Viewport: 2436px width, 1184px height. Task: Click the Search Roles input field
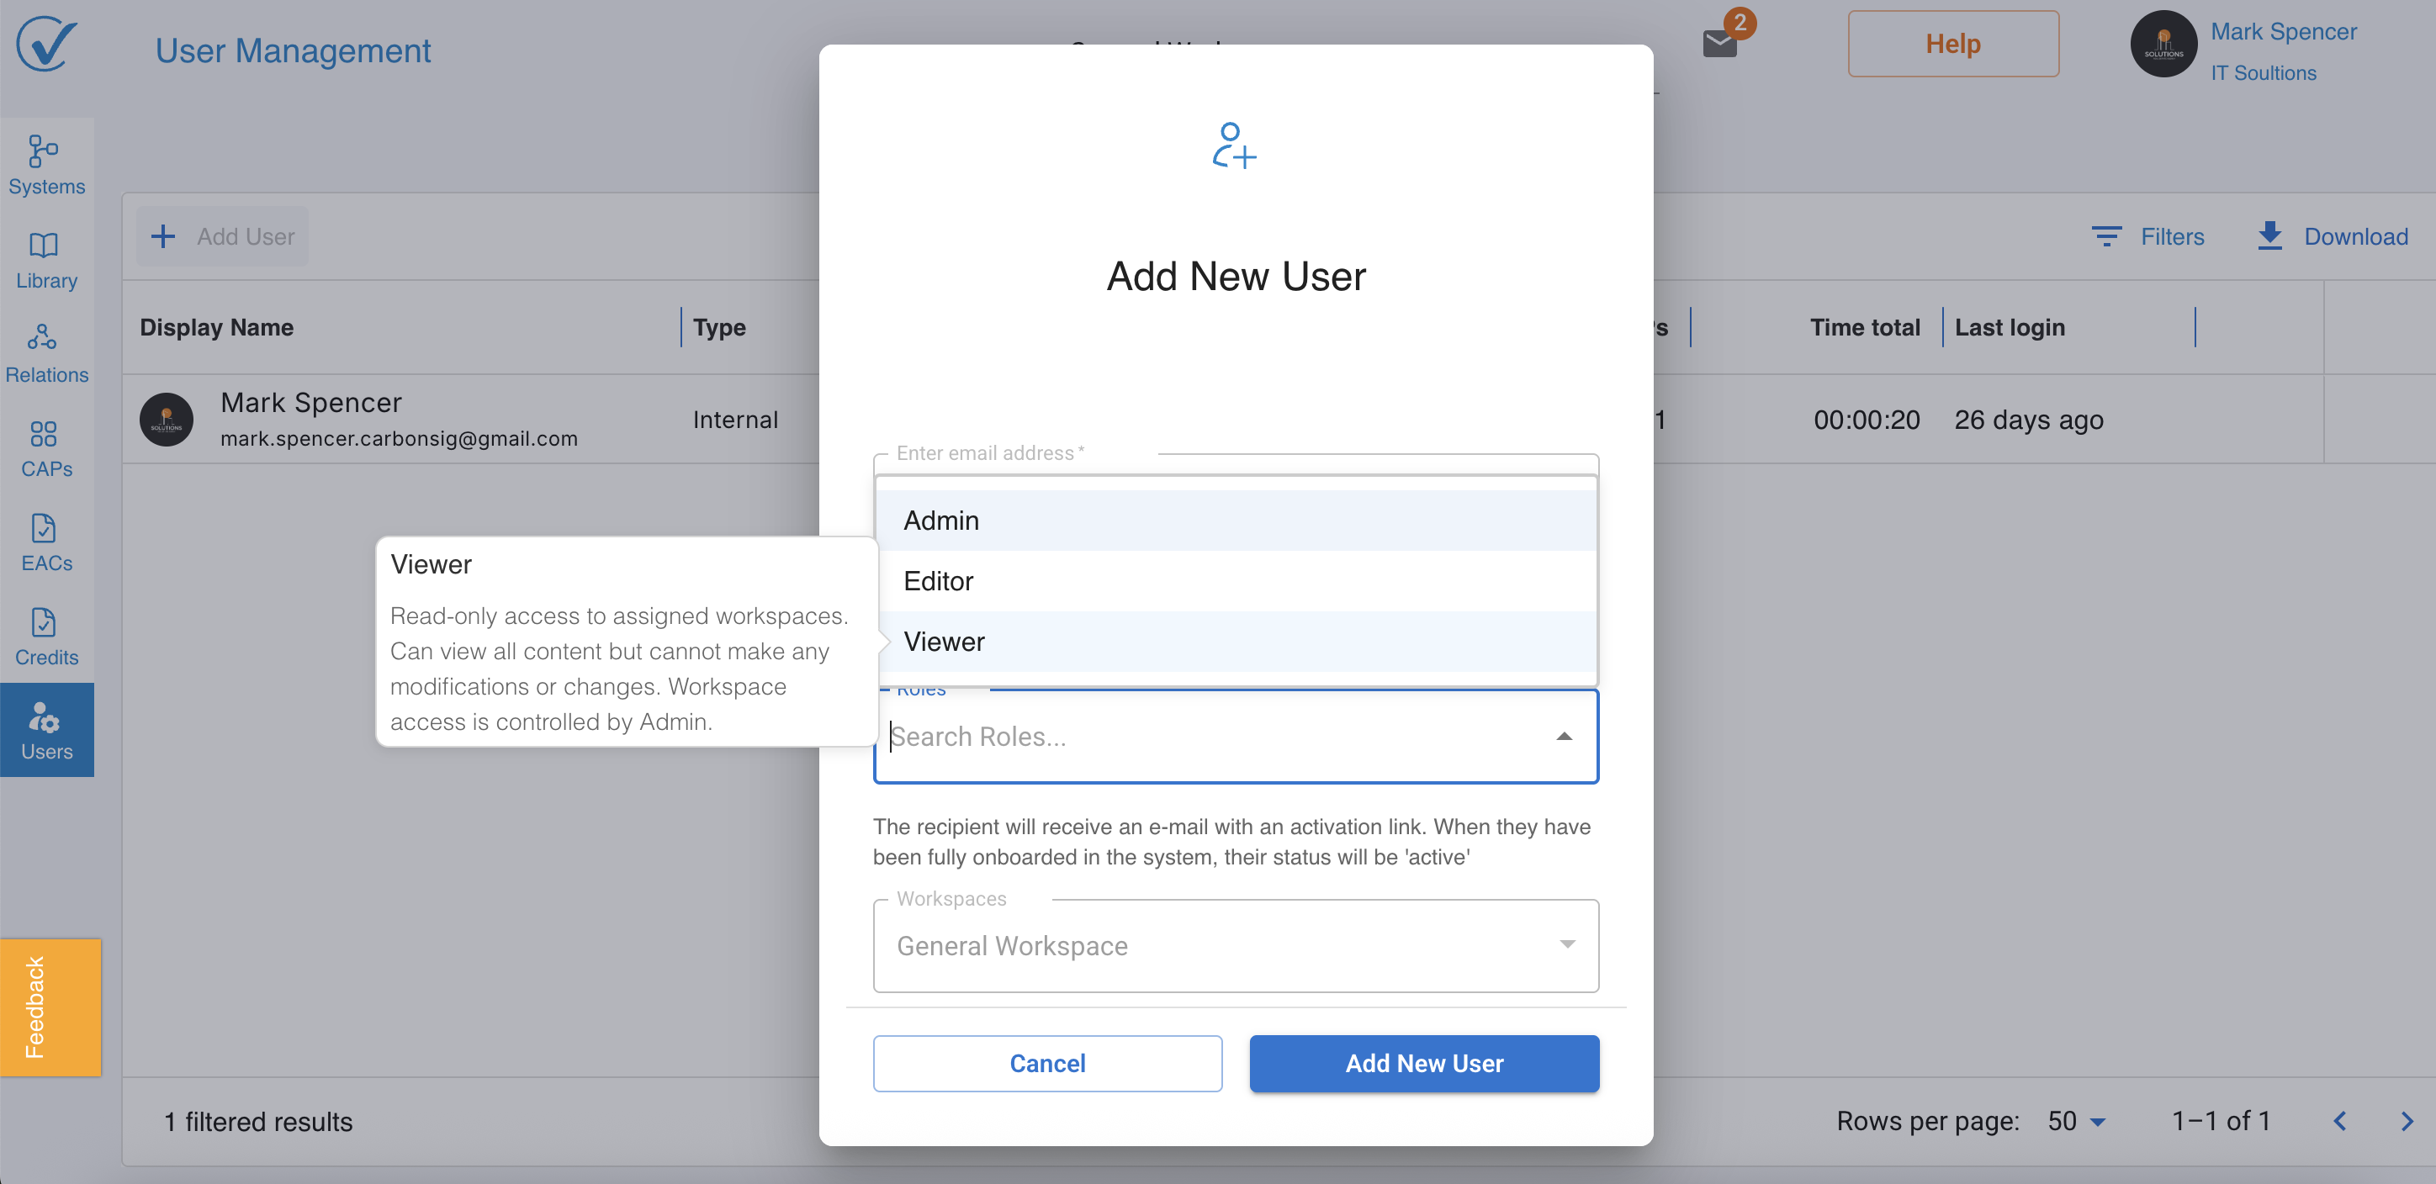[1210, 737]
